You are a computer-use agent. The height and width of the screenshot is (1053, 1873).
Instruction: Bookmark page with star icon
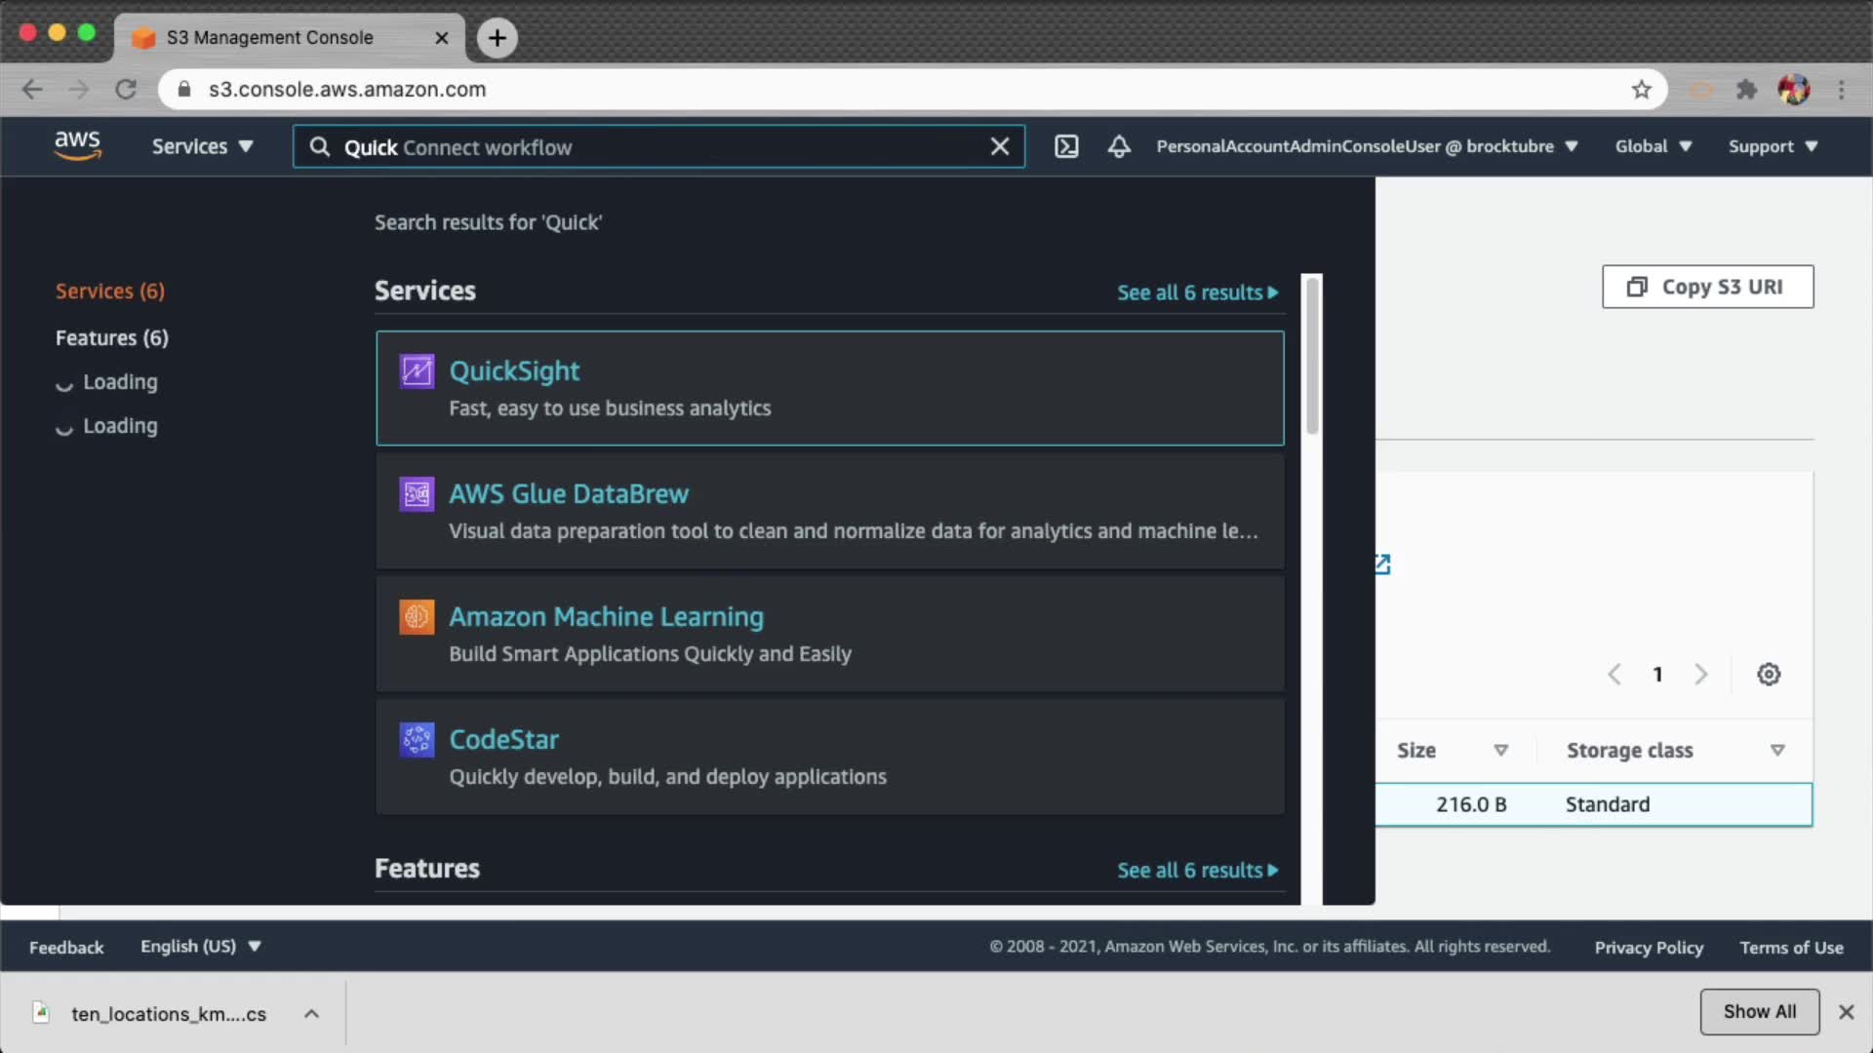1641,90
